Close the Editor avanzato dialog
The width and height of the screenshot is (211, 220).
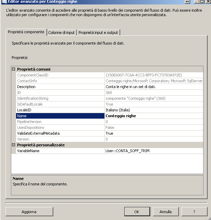pyautogui.click(x=208, y=2)
